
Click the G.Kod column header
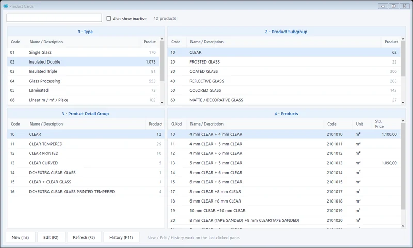(x=177, y=124)
